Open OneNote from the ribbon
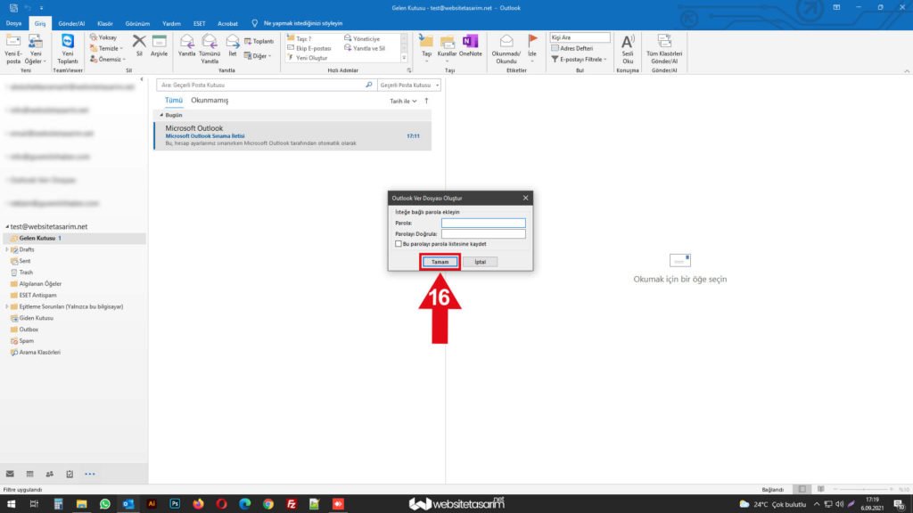The width and height of the screenshot is (913, 513). point(470,42)
